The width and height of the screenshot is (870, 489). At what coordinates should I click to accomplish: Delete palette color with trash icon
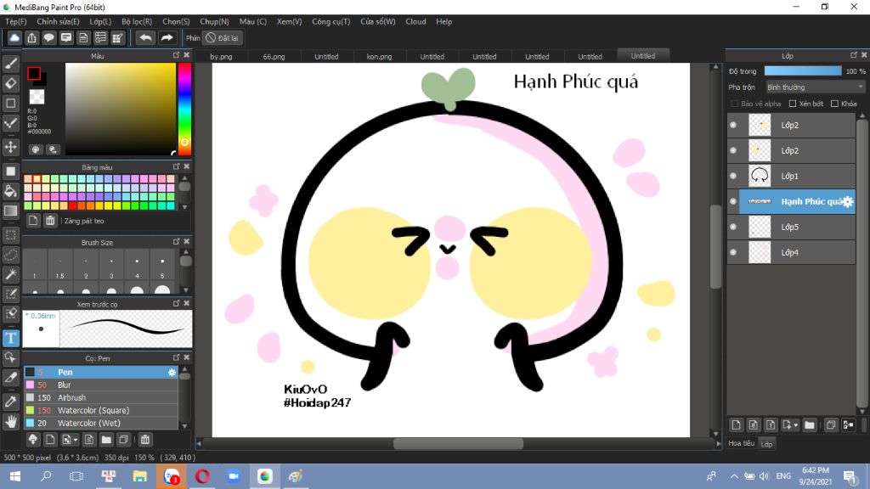[50, 221]
